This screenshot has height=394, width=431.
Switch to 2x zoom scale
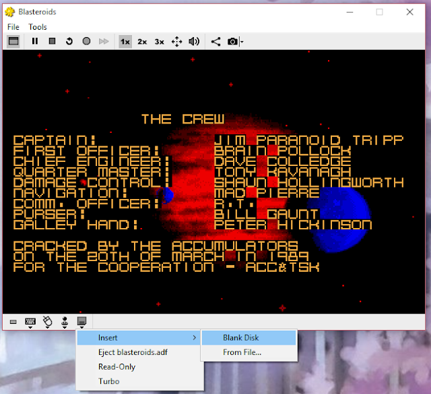(x=142, y=42)
